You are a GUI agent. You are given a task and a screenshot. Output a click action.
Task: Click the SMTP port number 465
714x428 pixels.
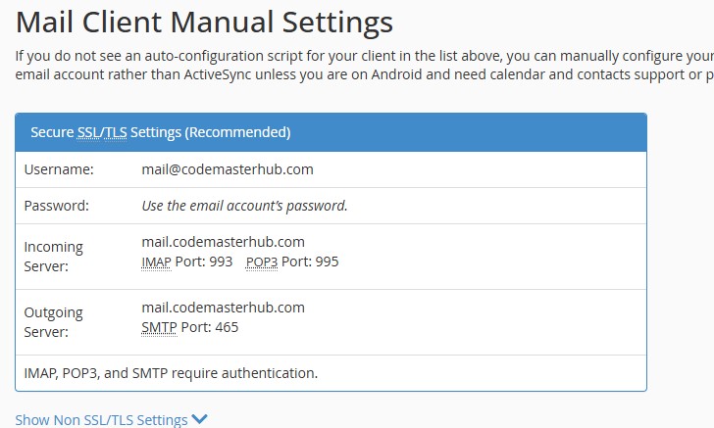(x=226, y=327)
